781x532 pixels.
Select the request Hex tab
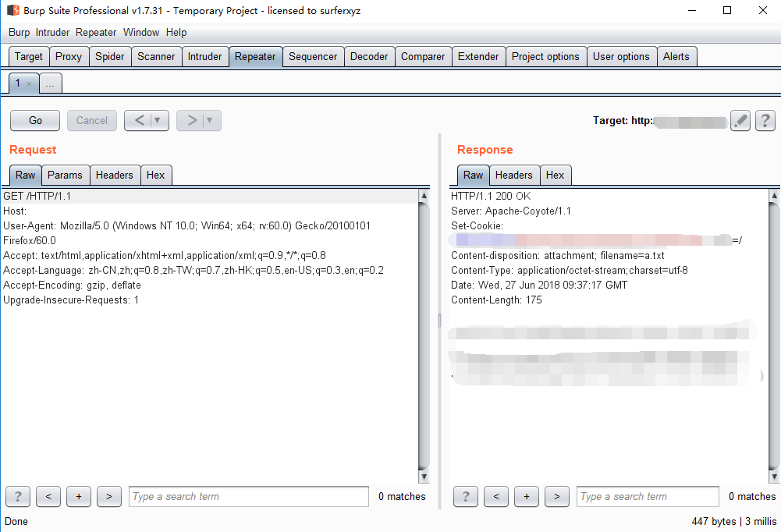(x=156, y=176)
